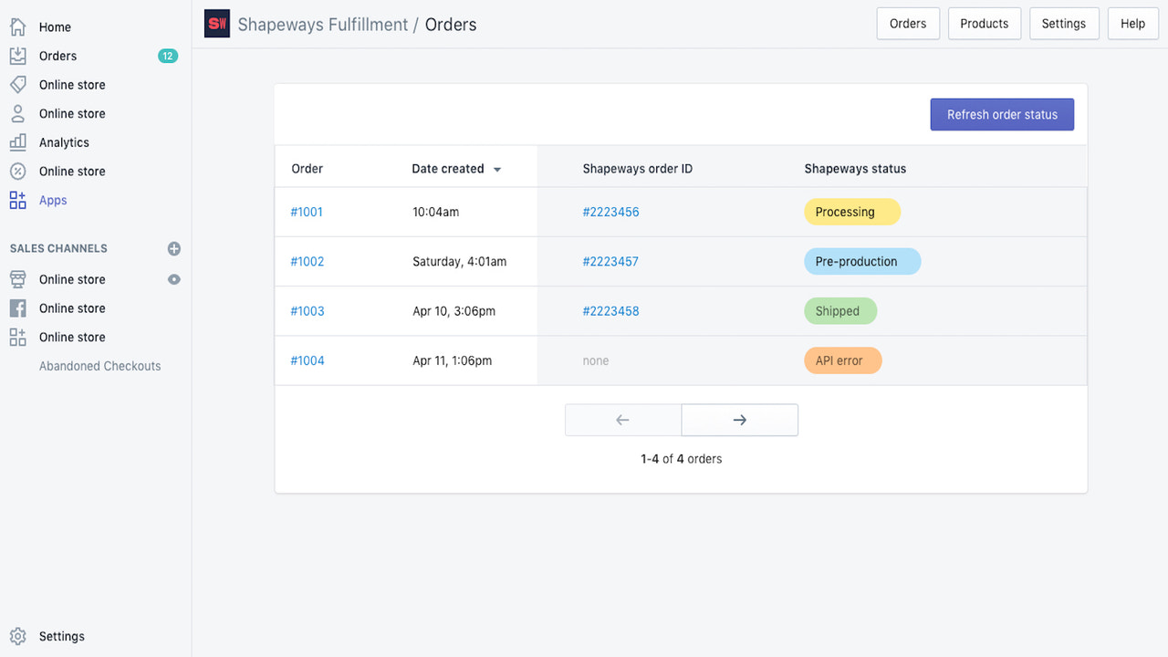
Task: Sort by Date created using the arrow
Action: click(x=497, y=169)
